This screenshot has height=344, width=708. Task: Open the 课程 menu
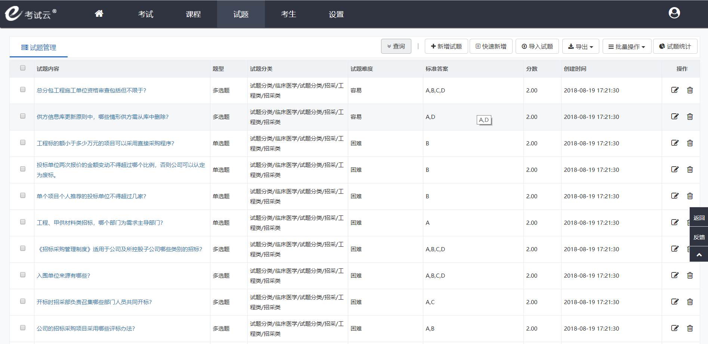tap(193, 14)
